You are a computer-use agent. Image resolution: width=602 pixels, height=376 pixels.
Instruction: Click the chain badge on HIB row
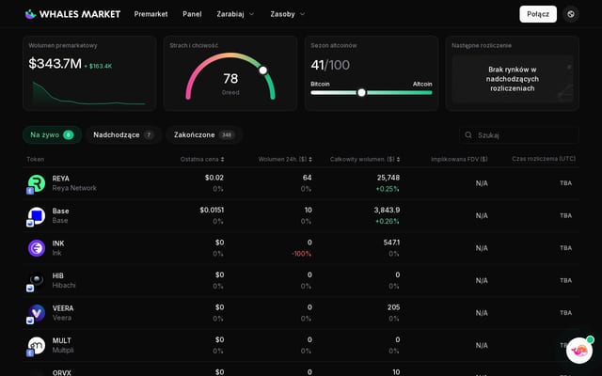(x=30, y=289)
